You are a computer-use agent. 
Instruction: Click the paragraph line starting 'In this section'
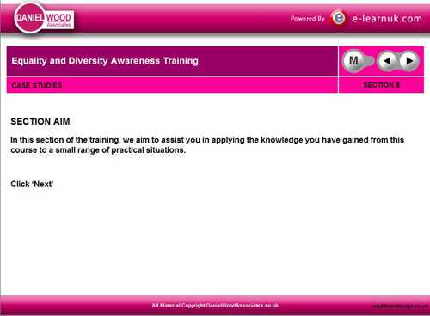tap(207, 140)
